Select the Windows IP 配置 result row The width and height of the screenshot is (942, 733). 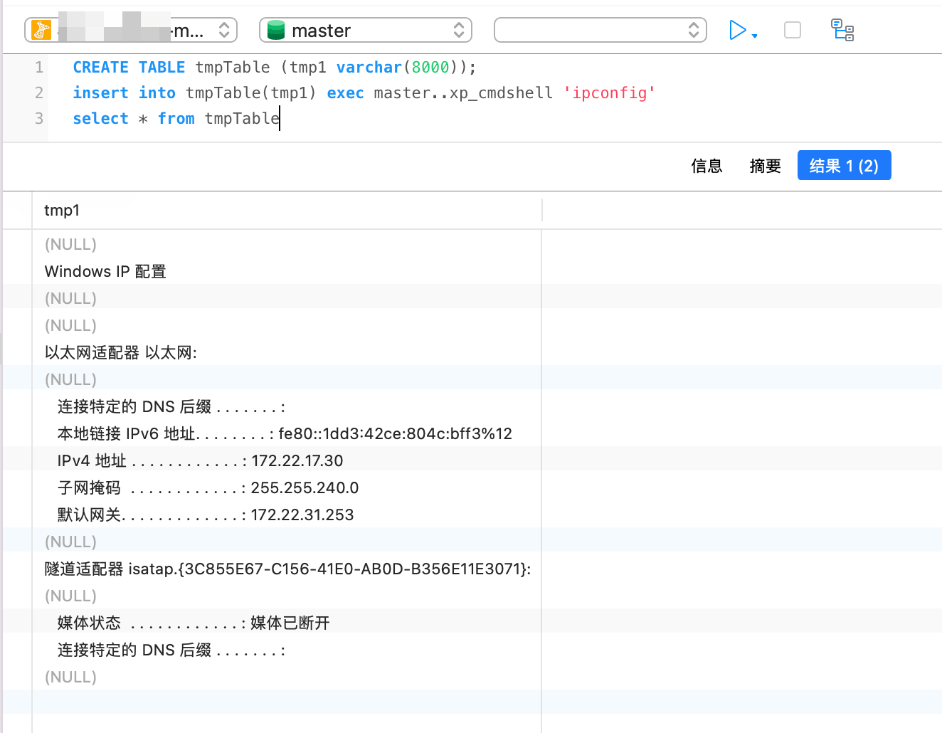point(105,271)
